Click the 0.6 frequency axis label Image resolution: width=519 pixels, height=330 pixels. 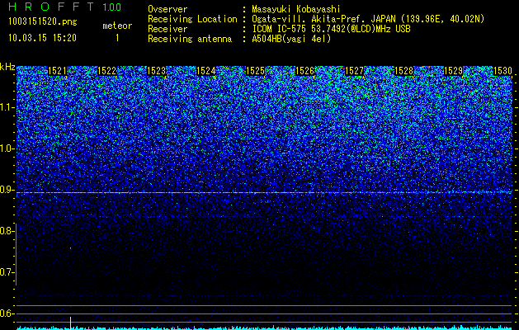(x=7, y=313)
